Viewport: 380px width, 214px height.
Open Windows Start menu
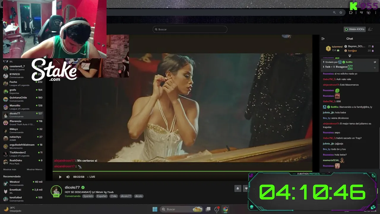coord(155,209)
